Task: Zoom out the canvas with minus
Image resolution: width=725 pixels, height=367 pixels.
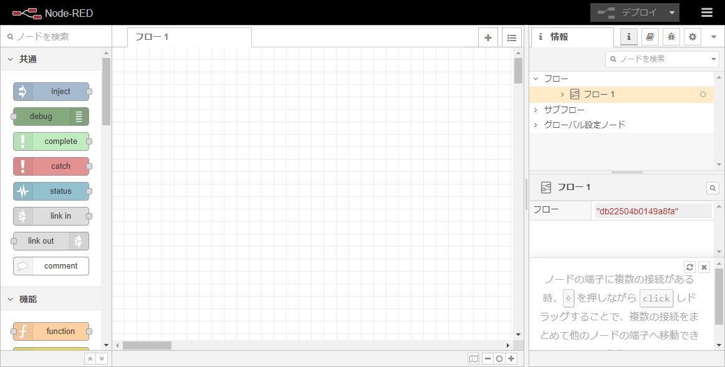Action: point(488,358)
